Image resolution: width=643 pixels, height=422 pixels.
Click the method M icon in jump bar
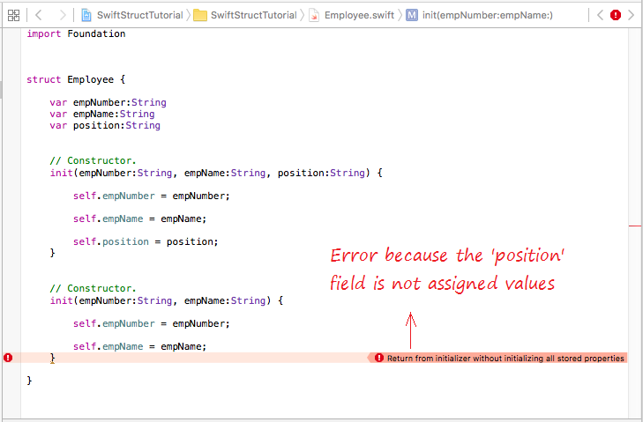[412, 15]
